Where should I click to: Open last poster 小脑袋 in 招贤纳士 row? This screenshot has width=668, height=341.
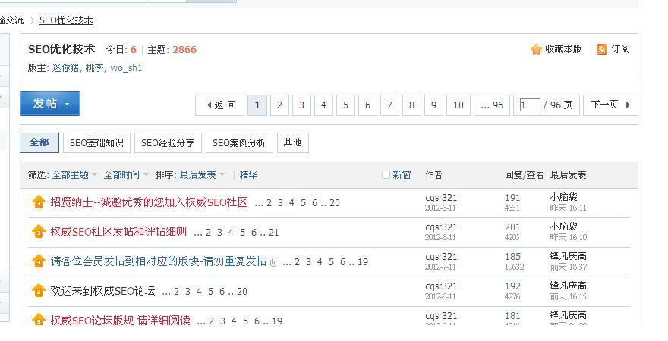[x=563, y=197]
